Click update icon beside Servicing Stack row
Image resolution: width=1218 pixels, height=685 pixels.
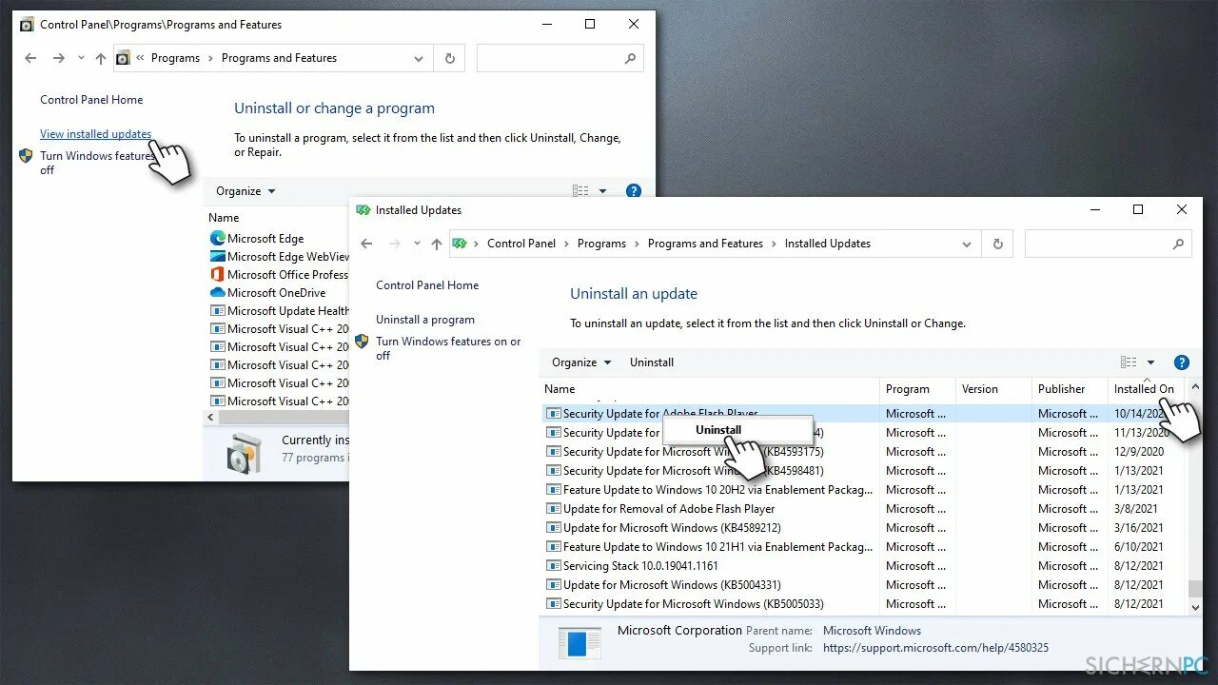[554, 566]
